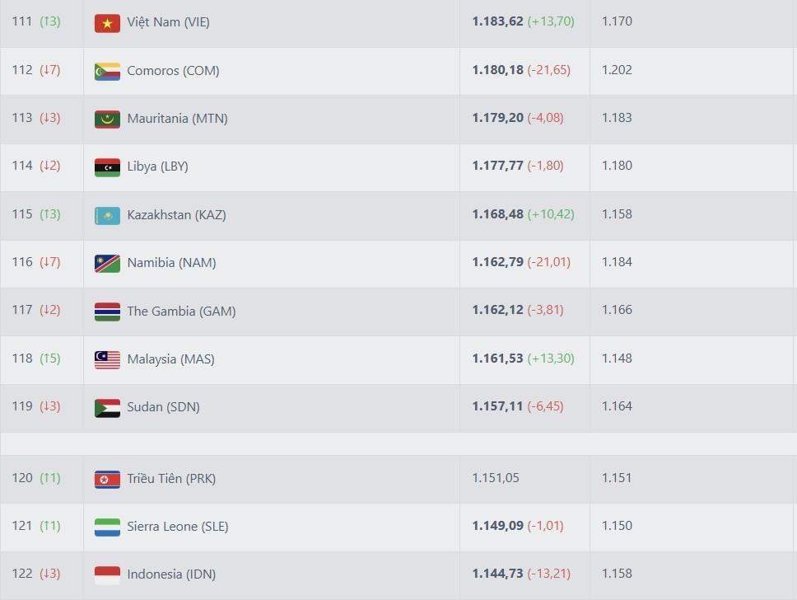Click the Libya flag icon

[107, 167]
